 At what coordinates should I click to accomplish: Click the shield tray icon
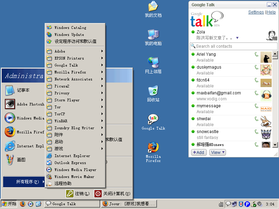tap(241, 204)
